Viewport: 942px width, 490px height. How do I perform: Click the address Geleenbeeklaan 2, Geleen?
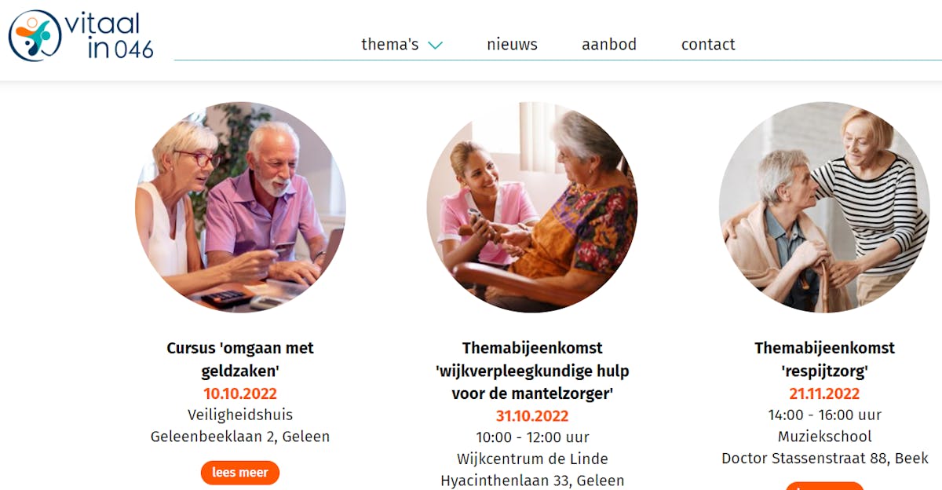tap(240, 437)
